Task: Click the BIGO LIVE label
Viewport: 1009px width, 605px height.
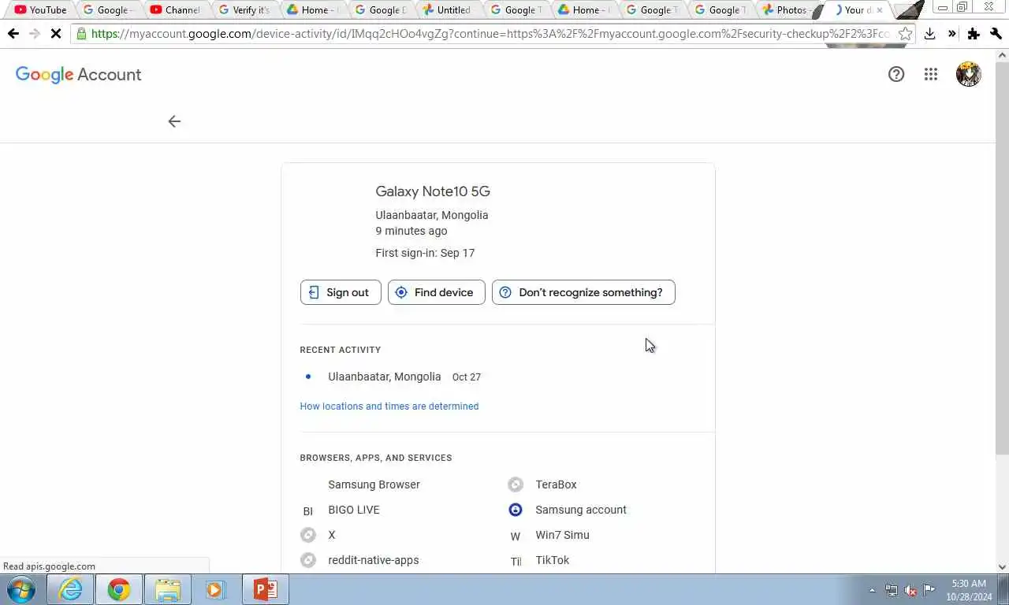Action: point(354,510)
